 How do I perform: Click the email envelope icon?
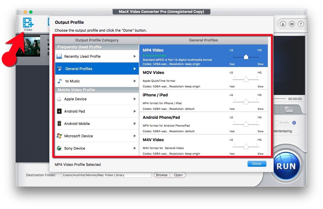pyautogui.click(x=292, y=24)
